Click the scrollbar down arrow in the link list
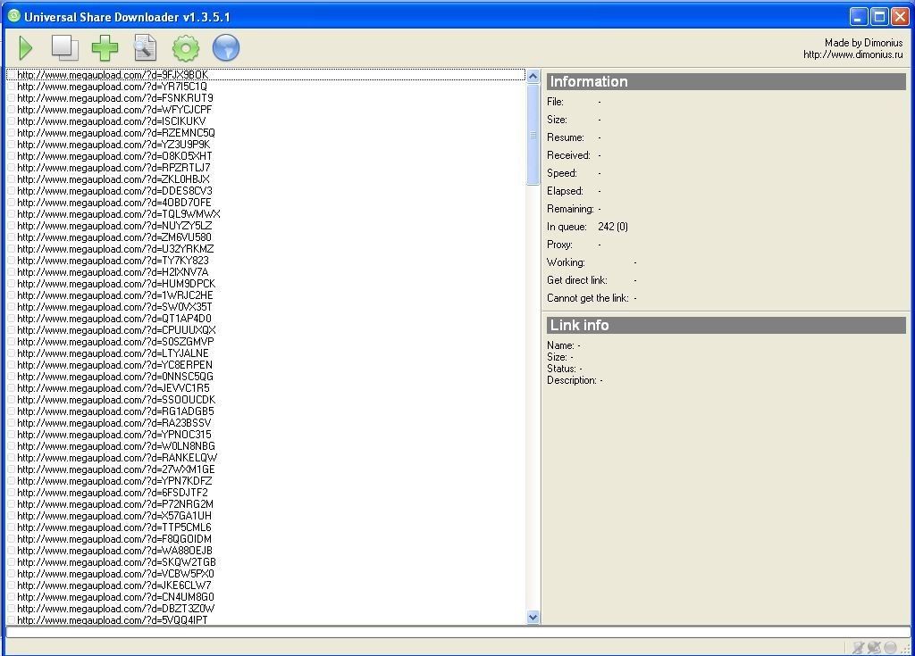Screen dimensions: 915x656 533,617
